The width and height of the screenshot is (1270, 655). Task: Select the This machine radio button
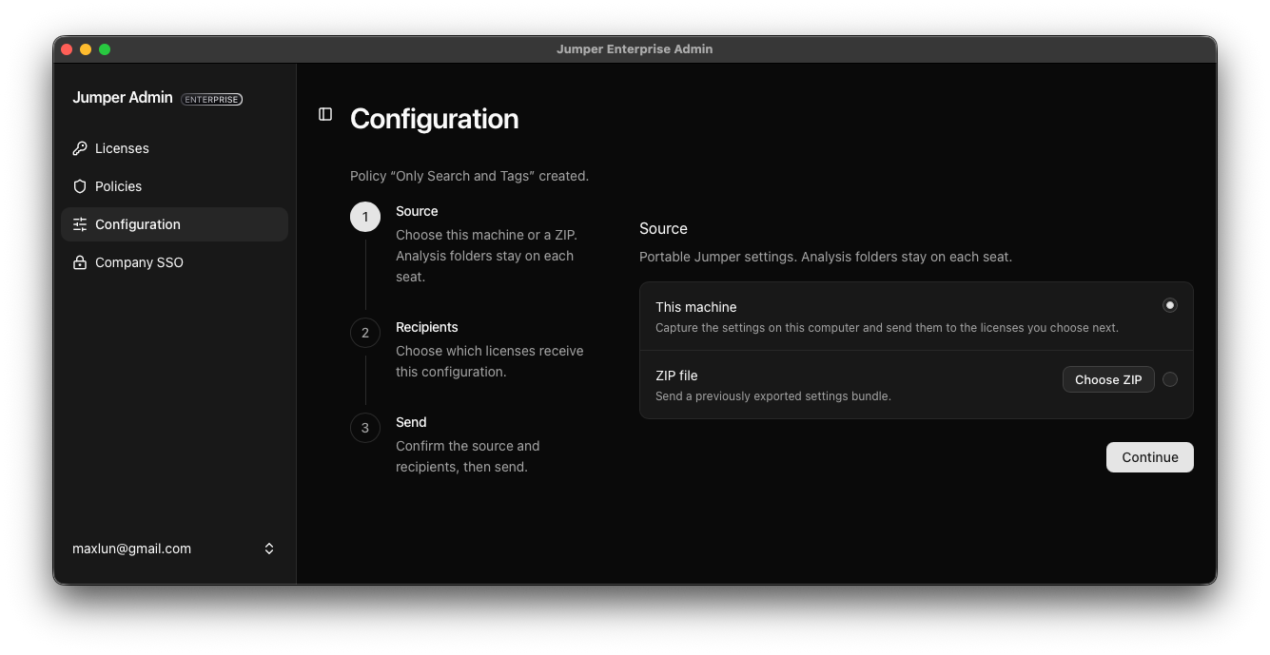(x=1170, y=305)
